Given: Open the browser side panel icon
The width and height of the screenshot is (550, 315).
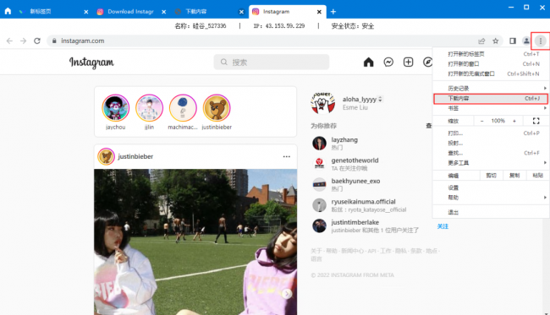Looking at the screenshot, I should tap(513, 41).
